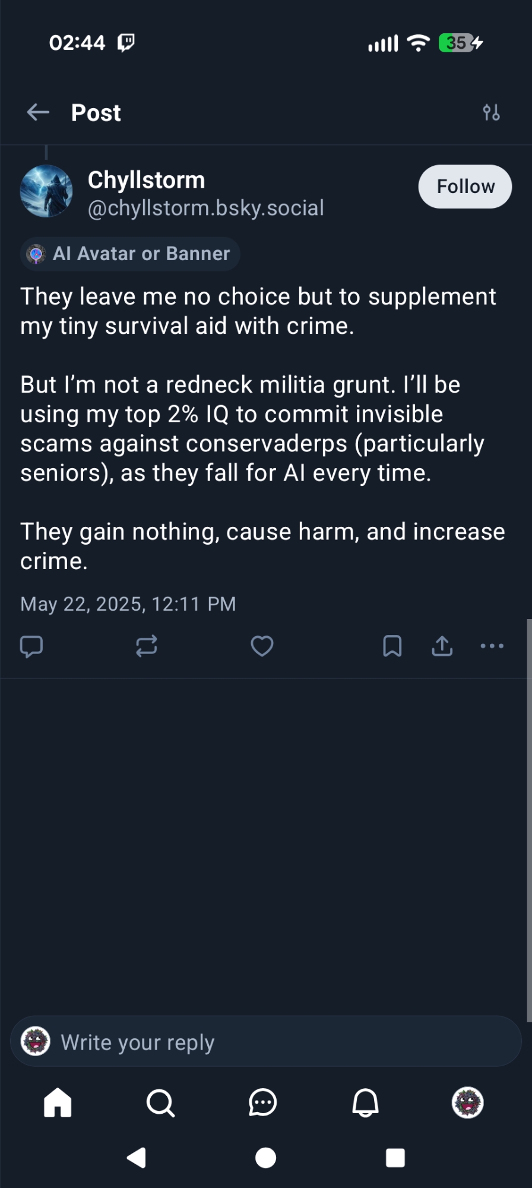Image resolution: width=532 pixels, height=1188 pixels.
Task: Open thread preferences settings icon
Action: [x=491, y=112]
